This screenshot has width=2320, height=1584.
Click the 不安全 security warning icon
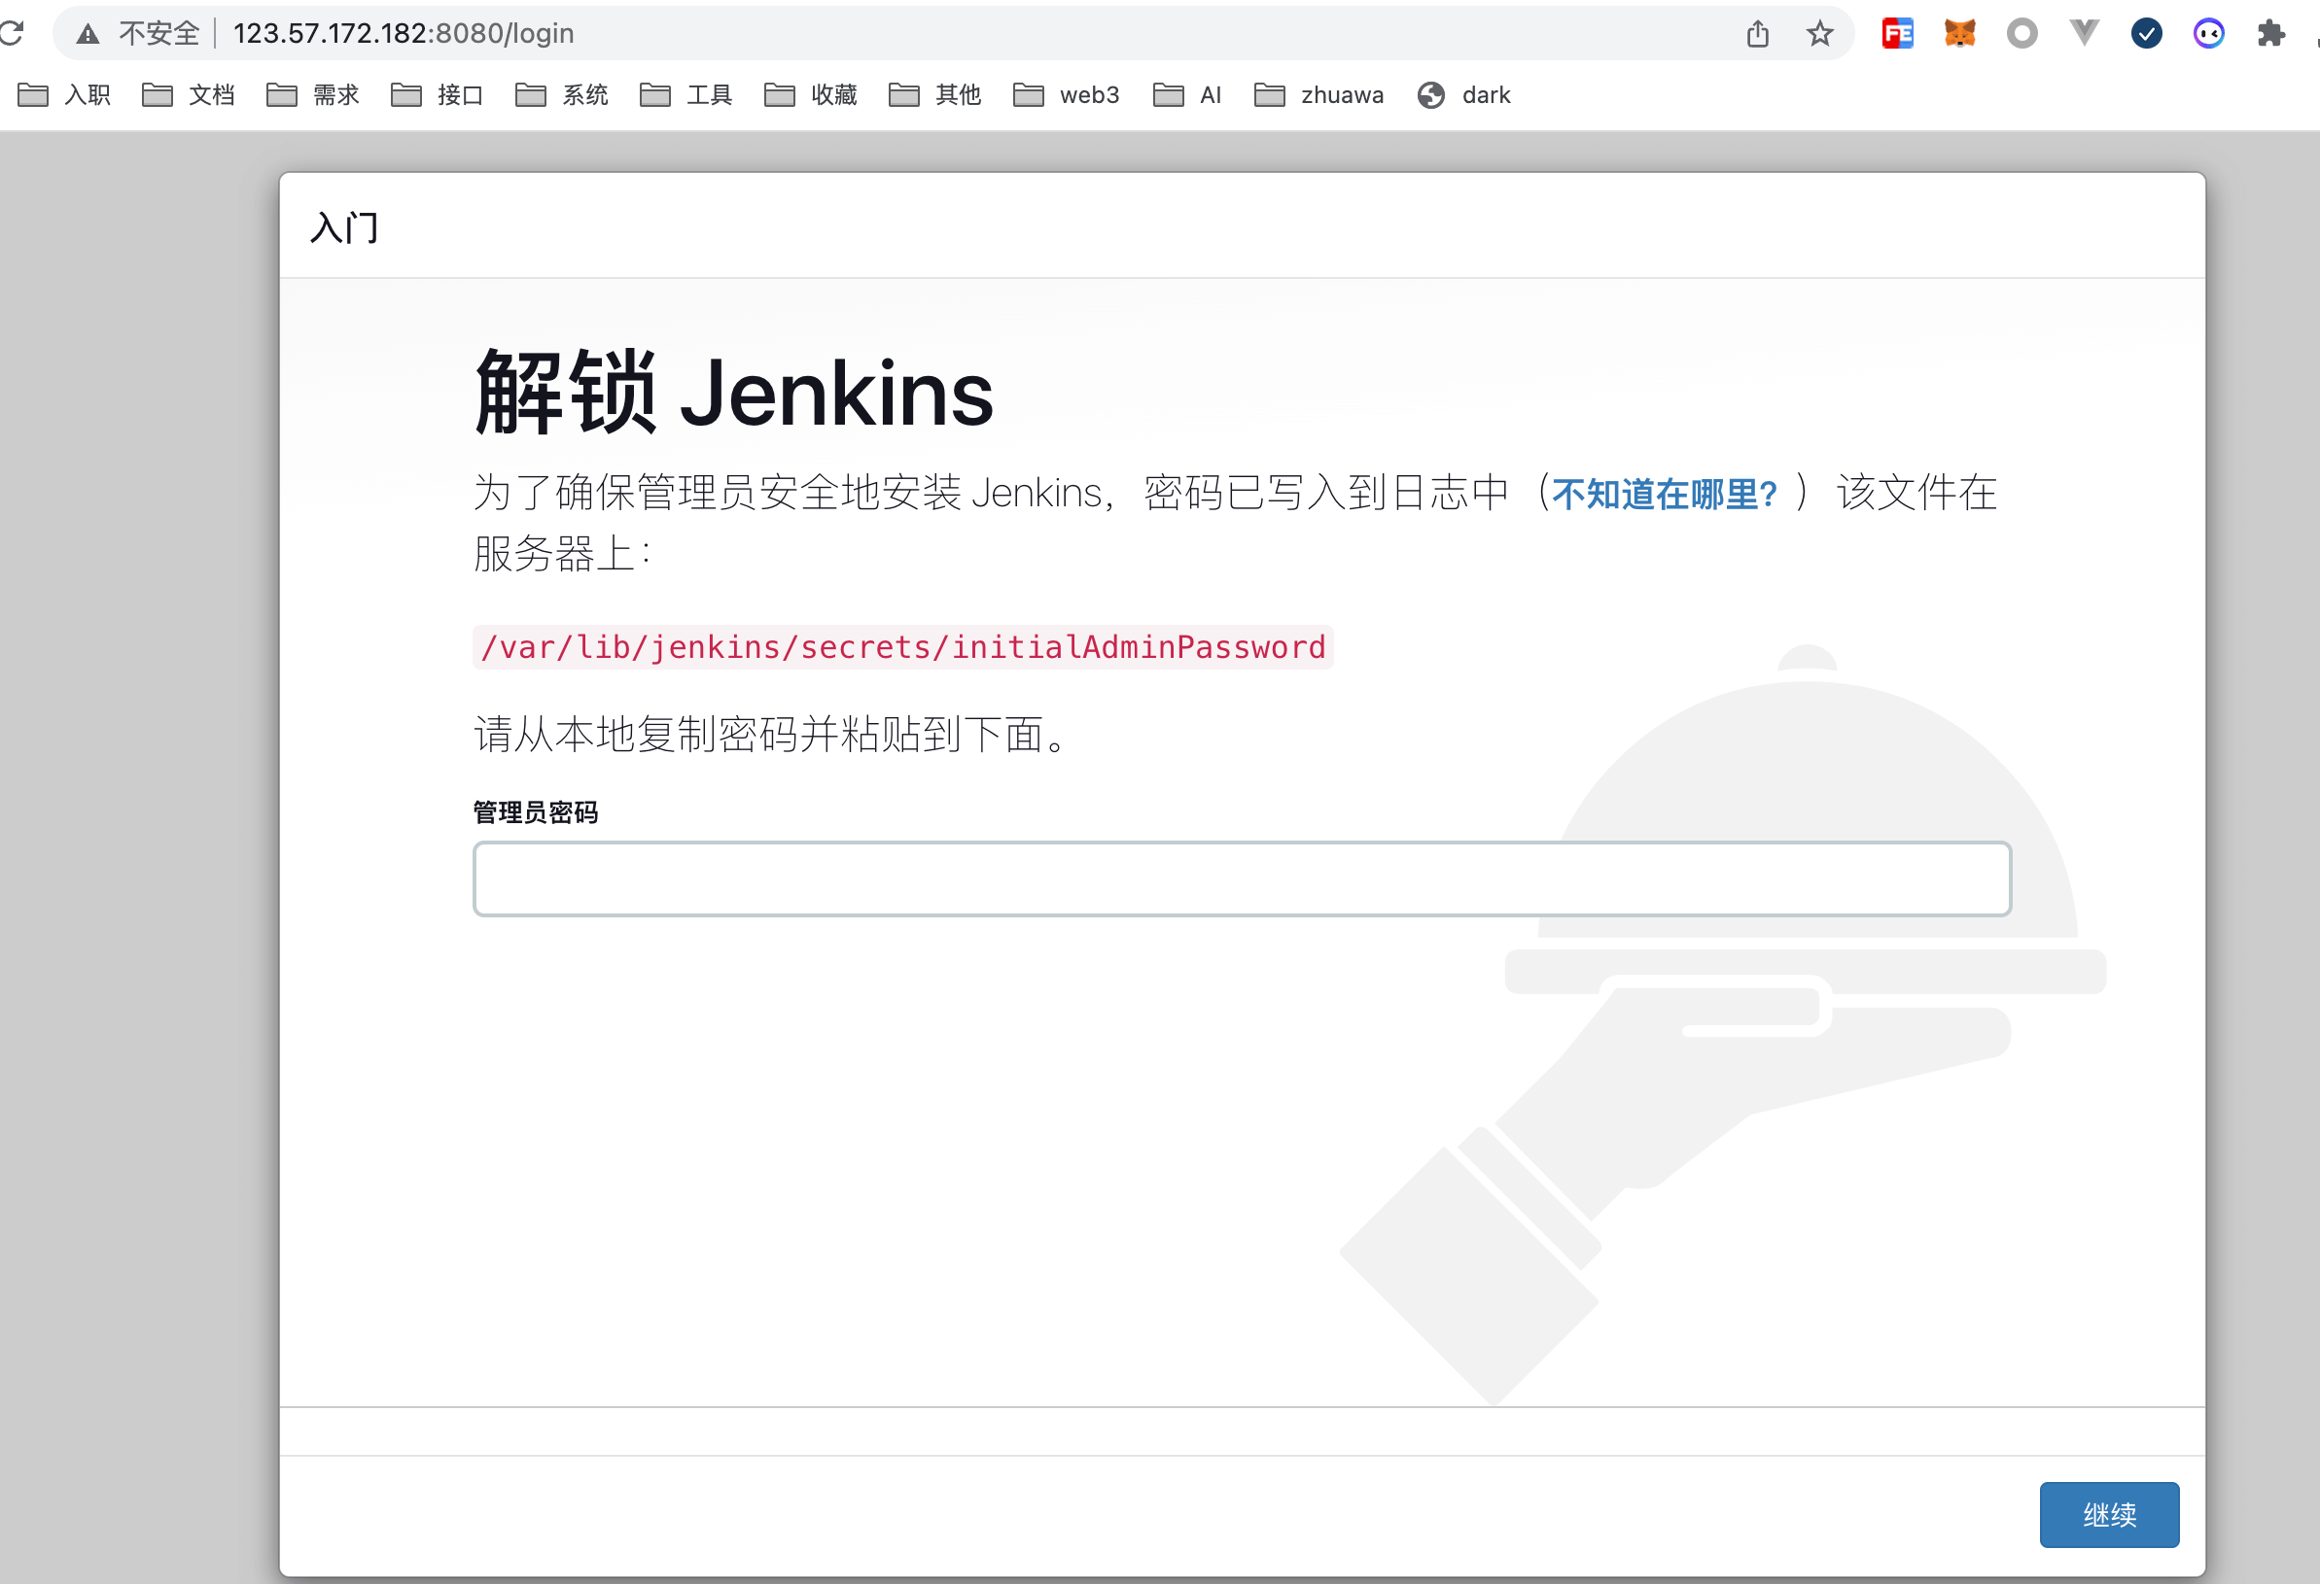88,34
